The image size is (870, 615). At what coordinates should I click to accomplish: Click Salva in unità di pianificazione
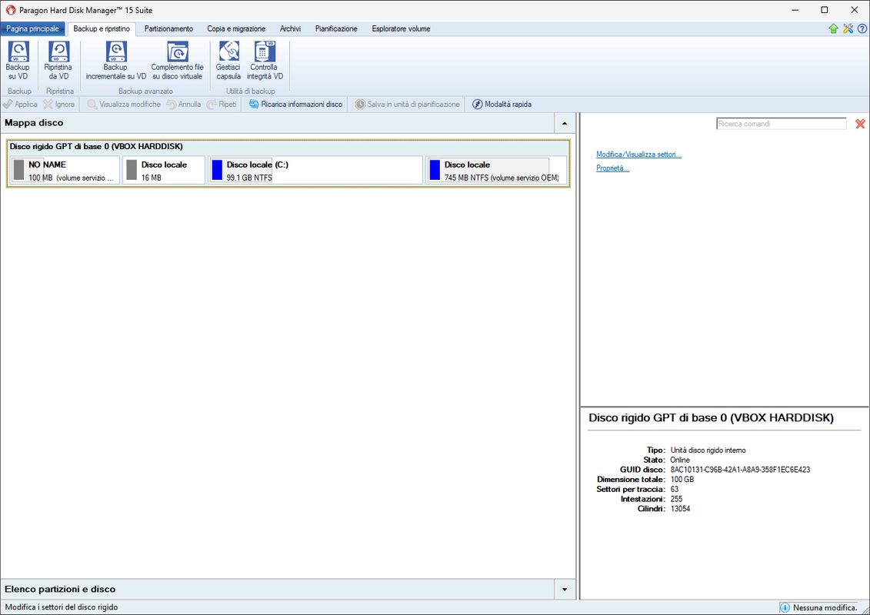tap(408, 105)
